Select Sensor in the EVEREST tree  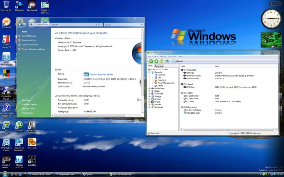(161, 86)
